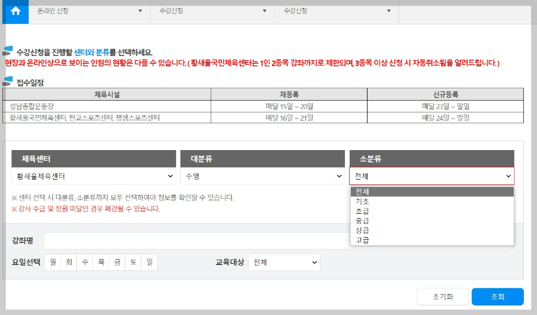Choose 고급 in the 소분류 list
537x315 pixels.
[x=432, y=240]
